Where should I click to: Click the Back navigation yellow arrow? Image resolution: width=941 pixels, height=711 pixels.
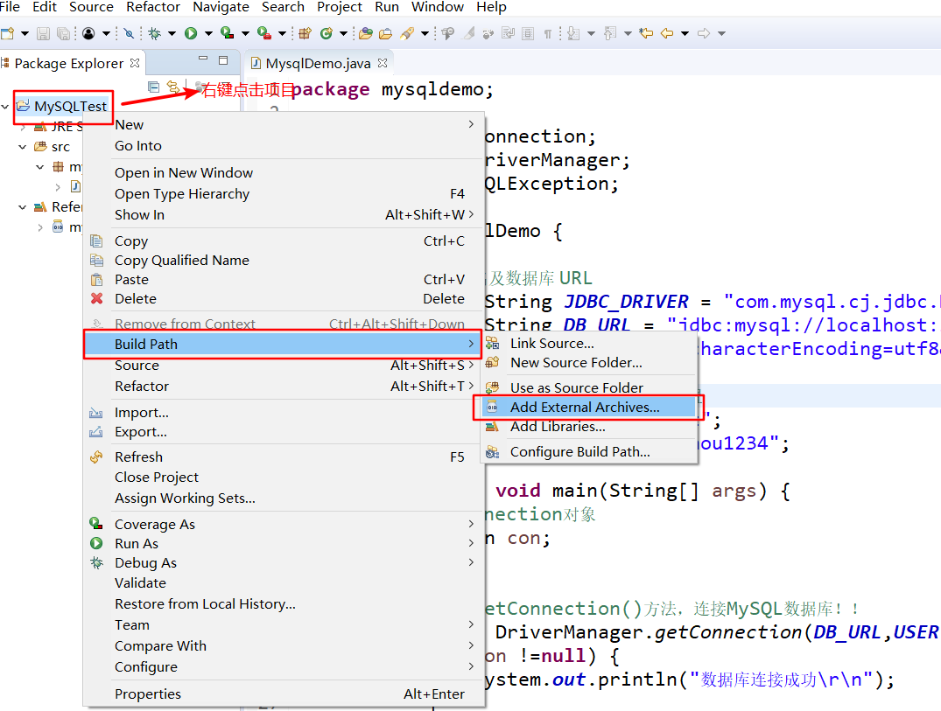pos(667,33)
